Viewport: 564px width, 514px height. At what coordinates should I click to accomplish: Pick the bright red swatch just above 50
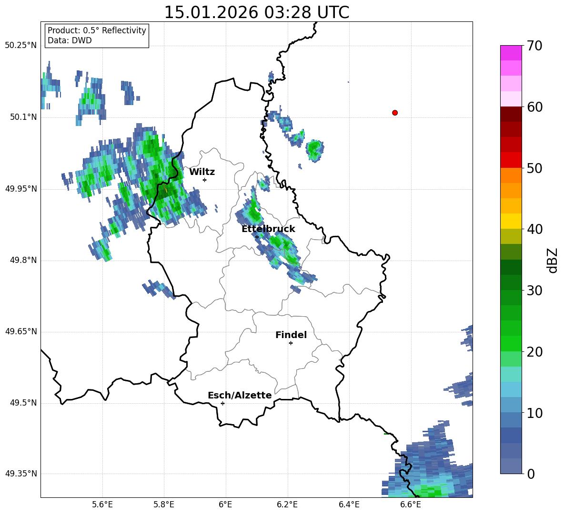point(511,160)
